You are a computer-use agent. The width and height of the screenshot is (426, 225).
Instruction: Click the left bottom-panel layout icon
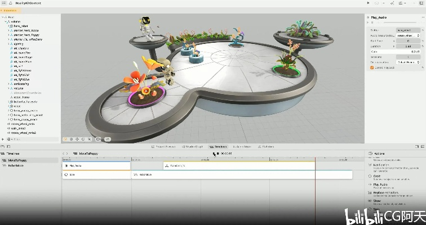coord(3,146)
